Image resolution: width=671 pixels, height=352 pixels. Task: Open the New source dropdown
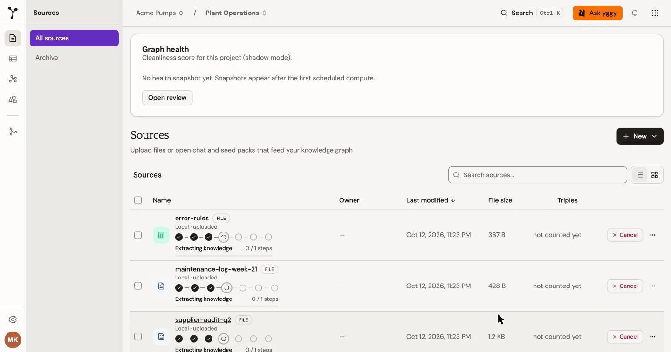point(640,136)
